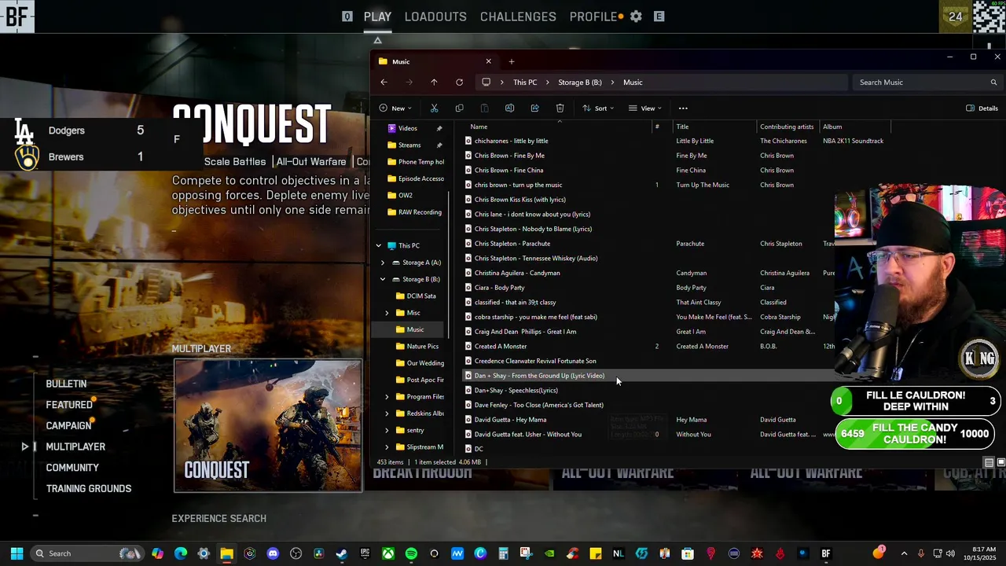This screenshot has width=1006, height=566.
Task: Select the Music folder in navigation tree
Action: (x=415, y=329)
